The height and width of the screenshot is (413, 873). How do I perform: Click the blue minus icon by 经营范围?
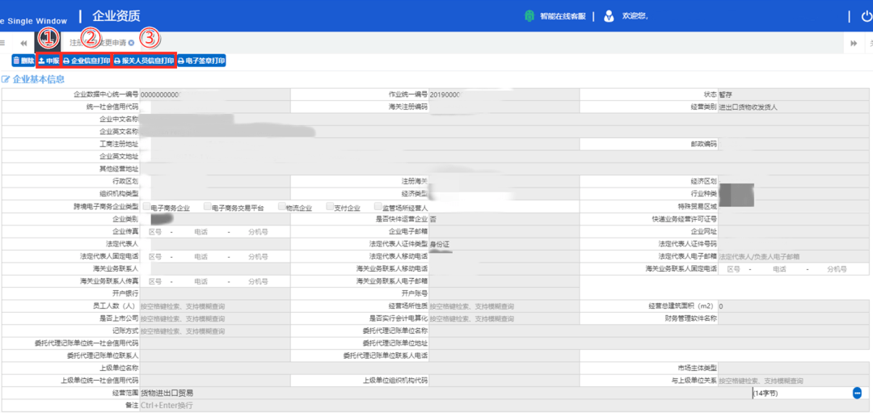857,393
